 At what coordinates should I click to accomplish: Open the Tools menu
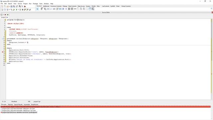click(x=41, y=4)
